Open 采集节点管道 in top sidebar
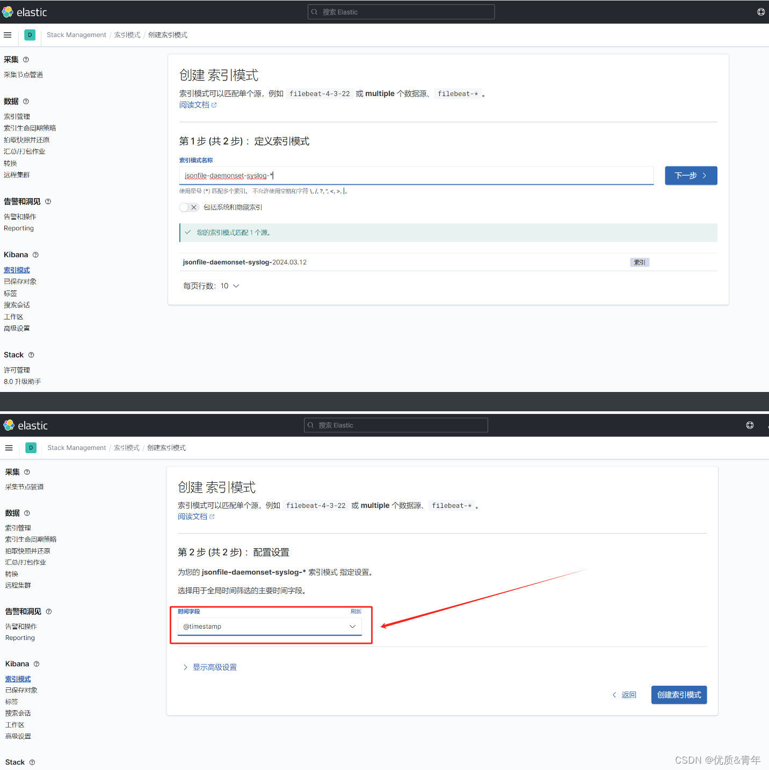 pos(23,75)
